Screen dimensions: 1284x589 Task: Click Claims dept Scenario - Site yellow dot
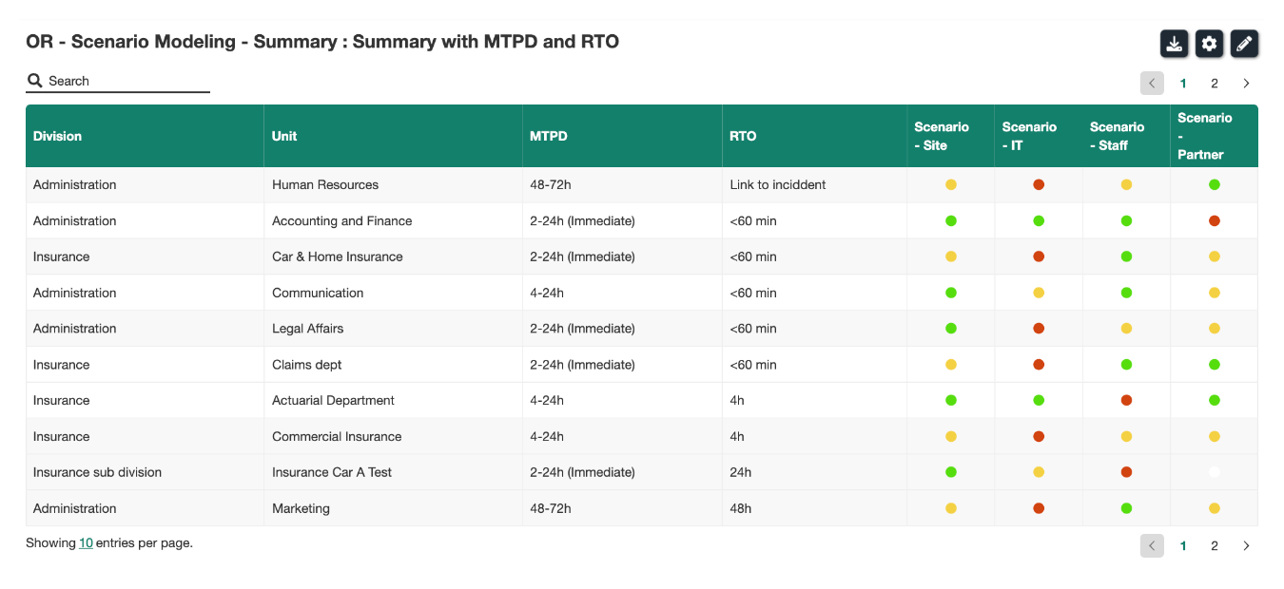[951, 364]
